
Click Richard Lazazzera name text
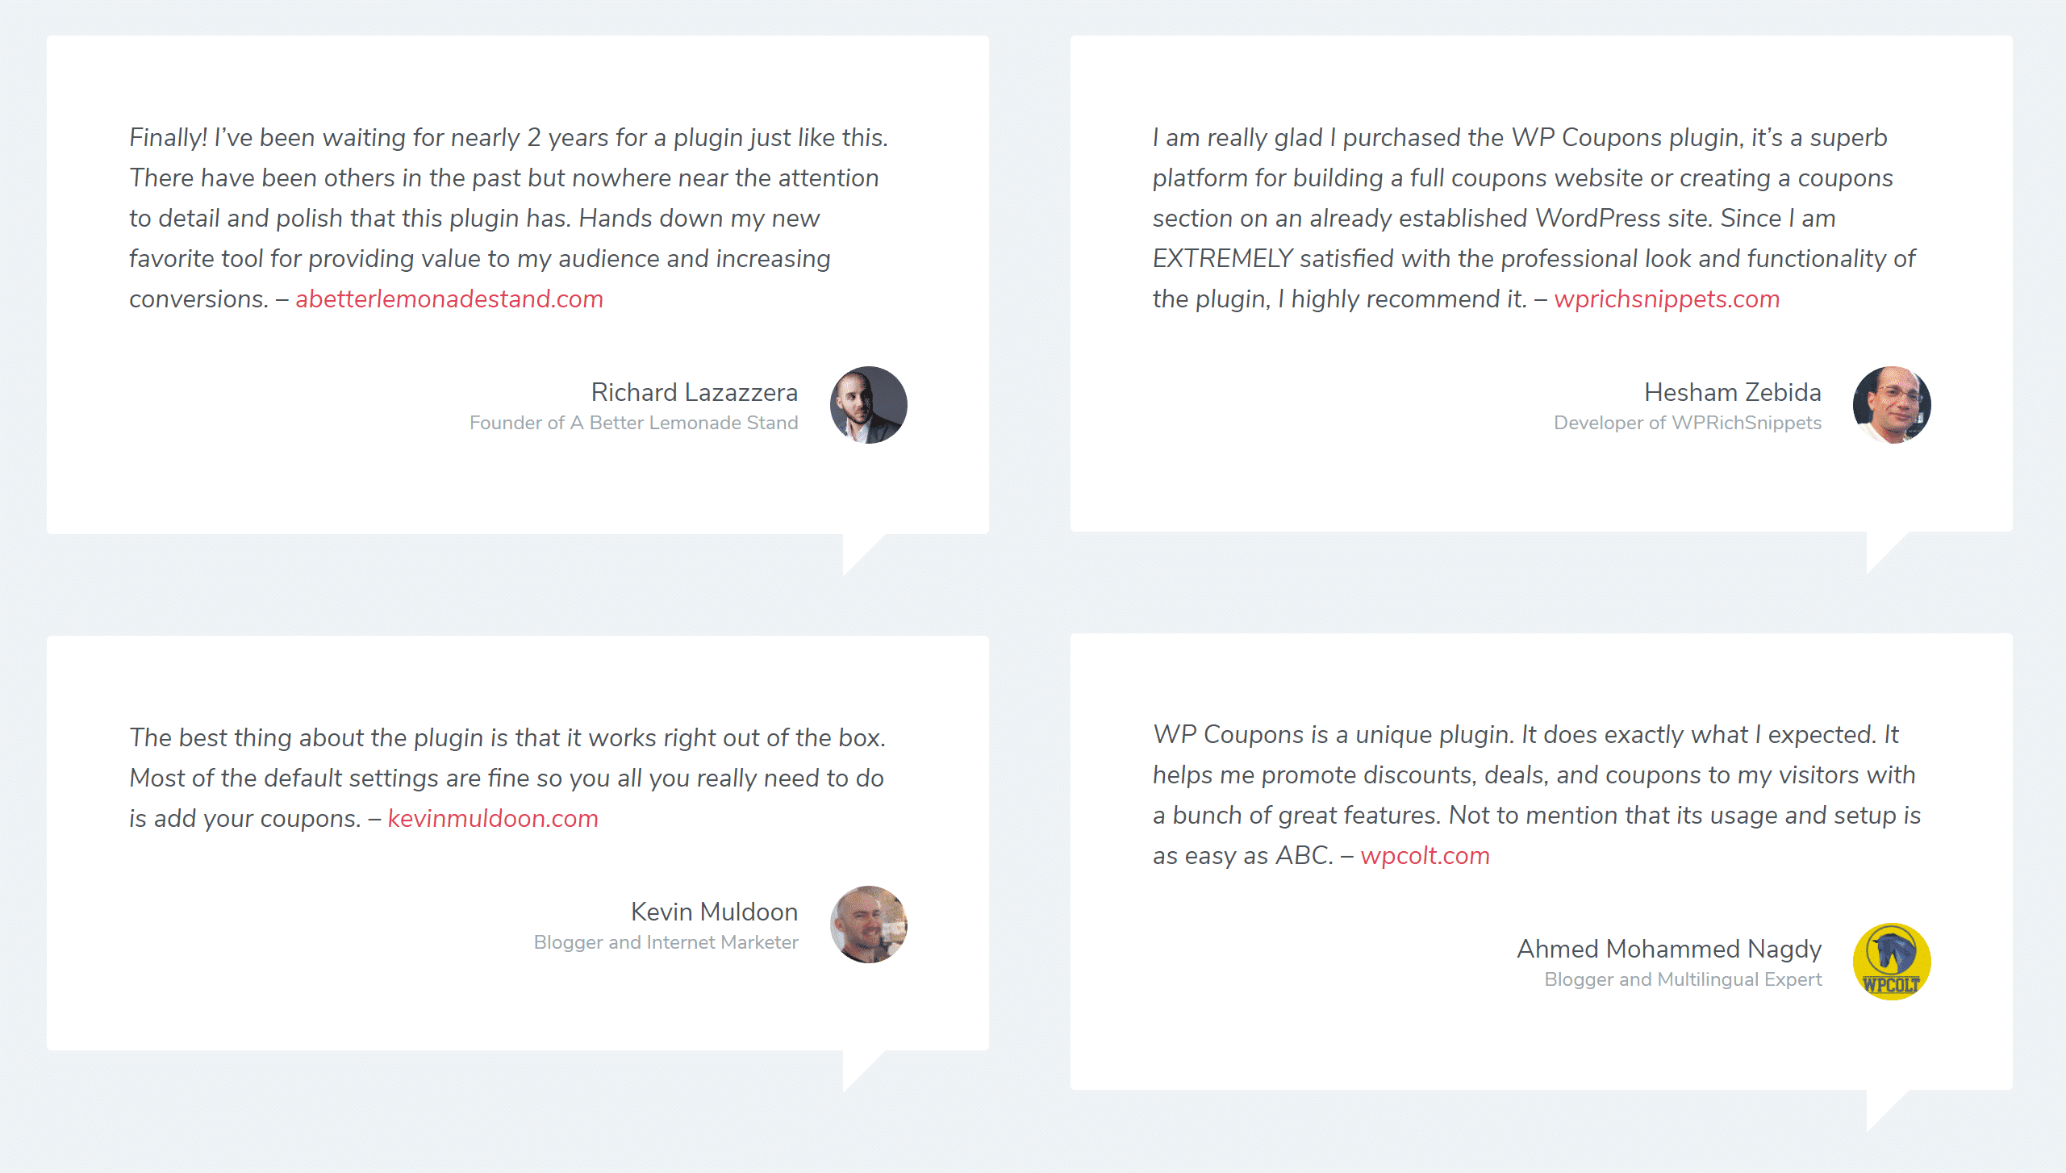pos(692,391)
